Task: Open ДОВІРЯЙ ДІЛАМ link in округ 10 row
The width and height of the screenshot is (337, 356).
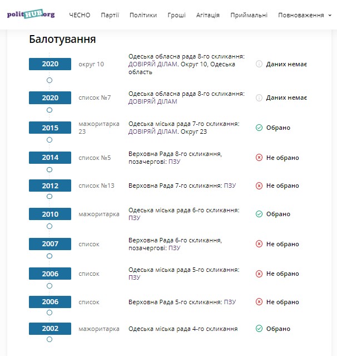Action: click(x=152, y=64)
